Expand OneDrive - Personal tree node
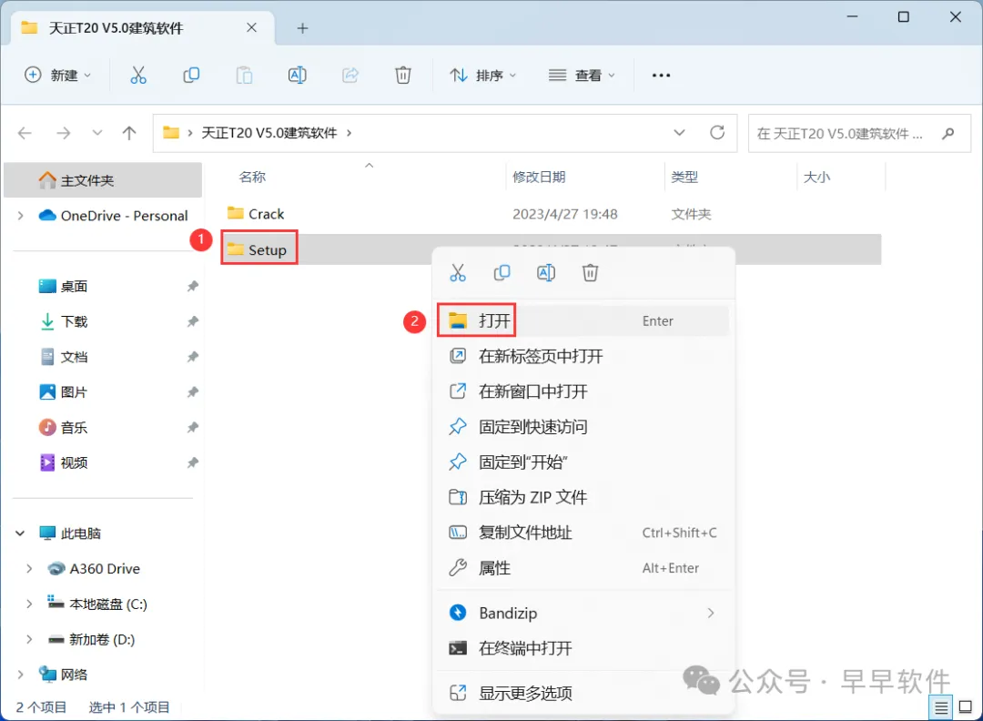983x721 pixels. click(20, 216)
